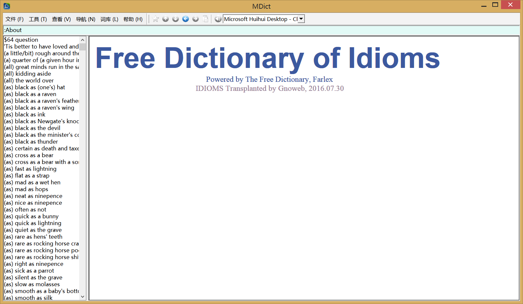Select entry "(as) black as a raven's wing"

pos(39,108)
